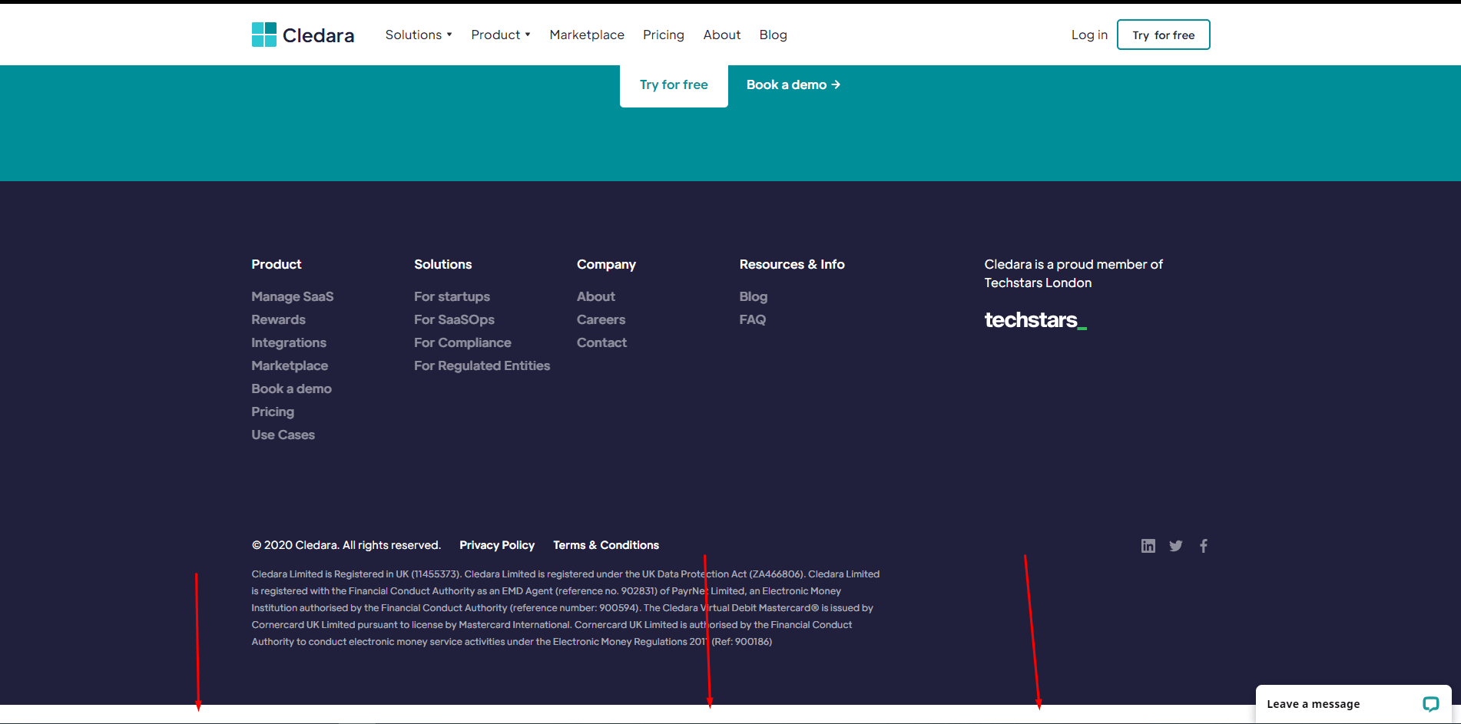This screenshot has height=724, width=1461.
Task: Open For startups footer link
Action: pos(452,296)
